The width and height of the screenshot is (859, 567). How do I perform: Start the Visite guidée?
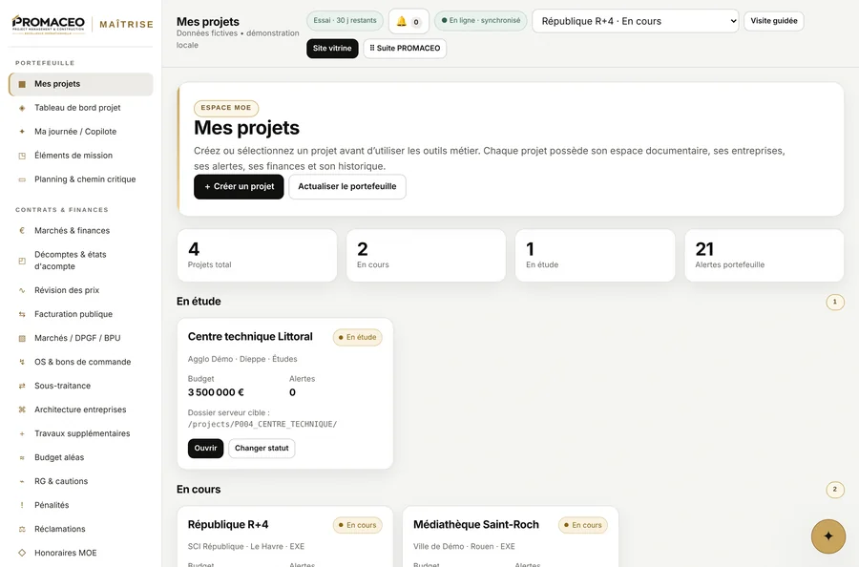773,21
